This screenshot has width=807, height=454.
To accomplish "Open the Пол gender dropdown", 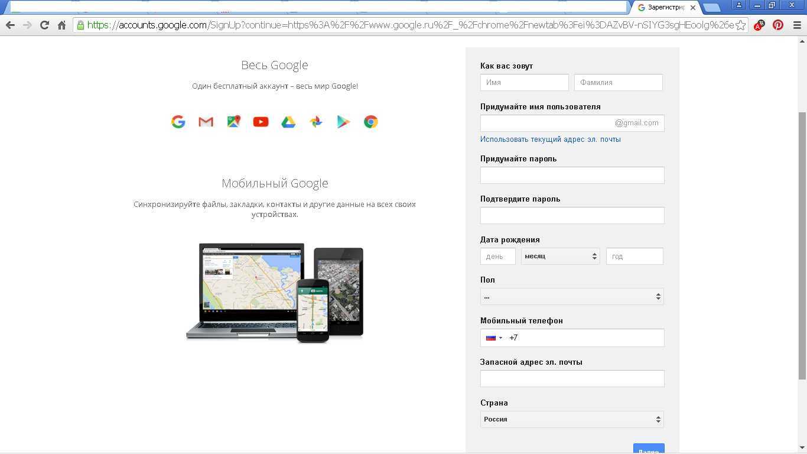I will pos(572,297).
